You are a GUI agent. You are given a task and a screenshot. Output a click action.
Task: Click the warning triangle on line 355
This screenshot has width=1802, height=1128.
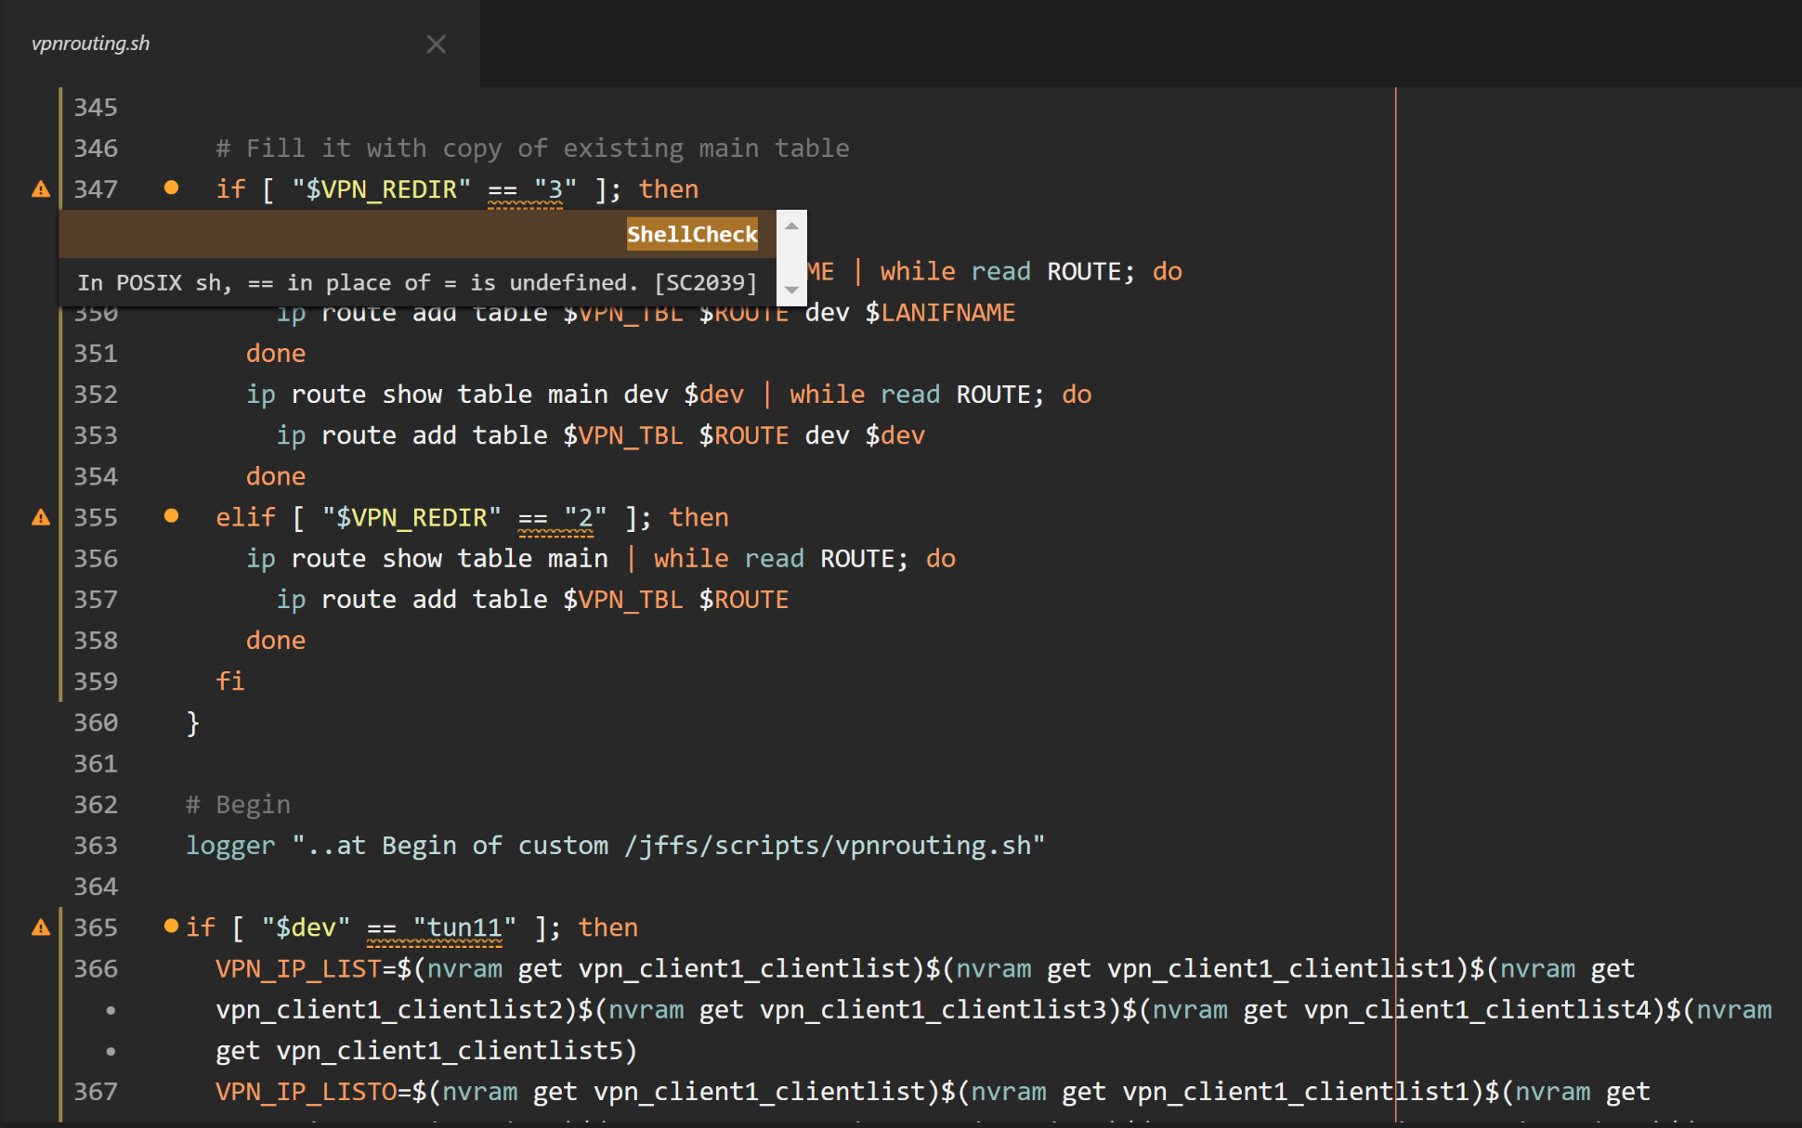[41, 517]
